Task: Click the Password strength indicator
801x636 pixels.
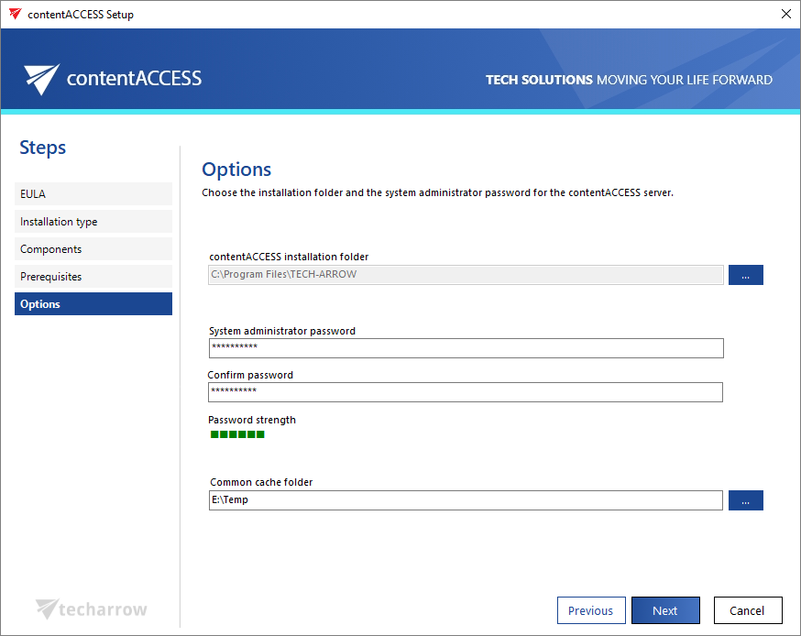Action: [x=238, y=435]
